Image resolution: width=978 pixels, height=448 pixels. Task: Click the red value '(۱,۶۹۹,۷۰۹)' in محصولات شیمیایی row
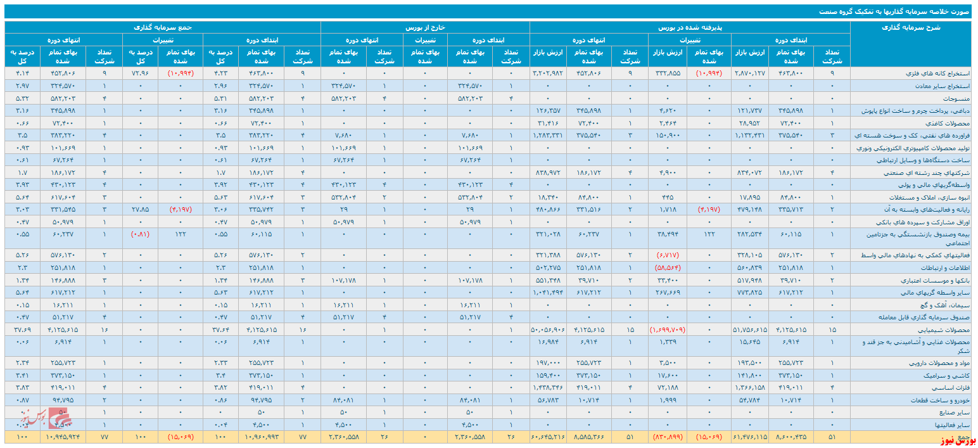(x=666, y=330)
